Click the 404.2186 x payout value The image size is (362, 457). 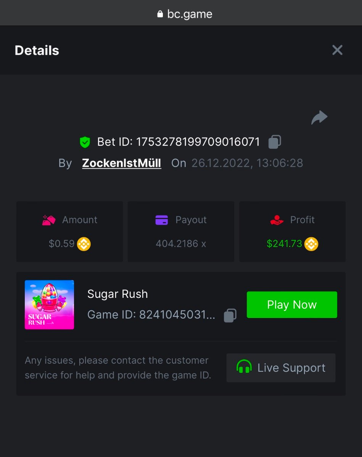(181, 244)
